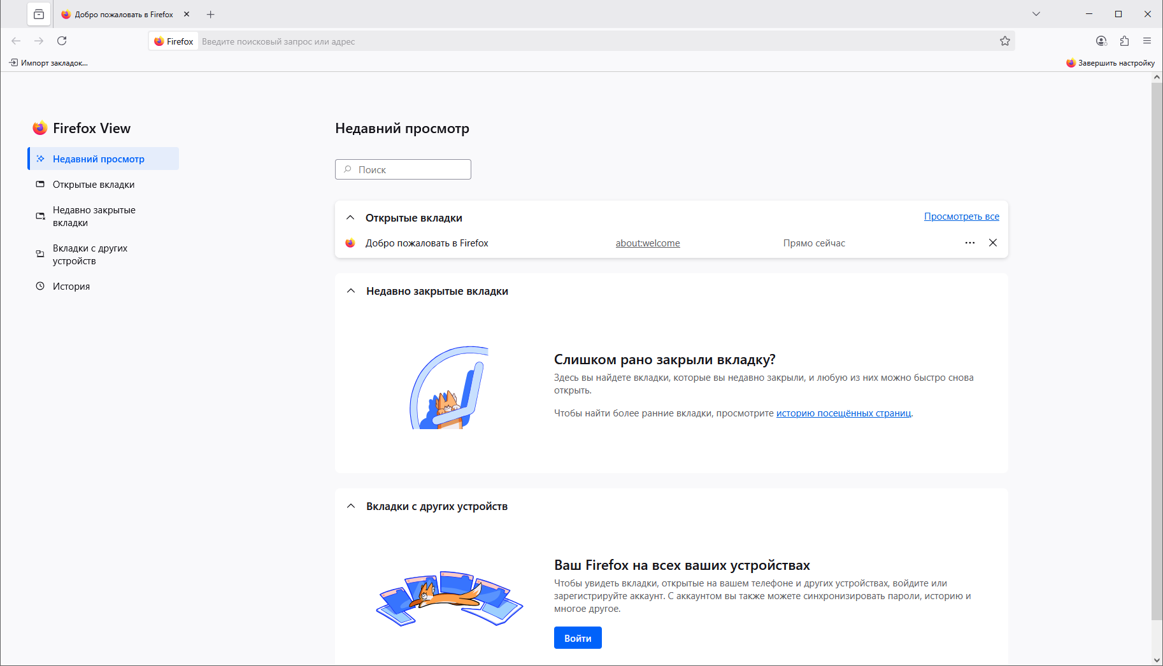Select 'История' in sidebar
Image resolution: width=1163 pixels, height=666 pixels.
103,287
